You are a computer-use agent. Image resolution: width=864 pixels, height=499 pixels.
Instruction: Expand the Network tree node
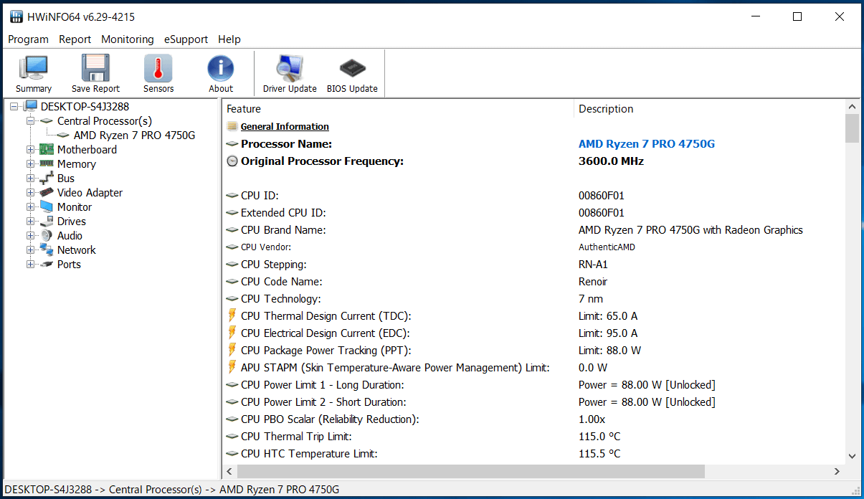coord(30,249)
